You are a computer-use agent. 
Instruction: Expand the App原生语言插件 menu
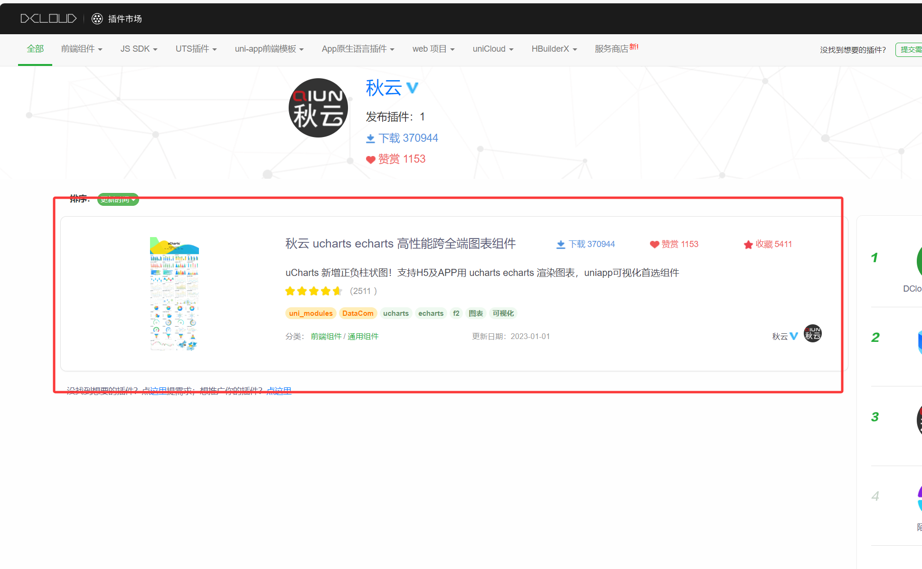point(358,49)
